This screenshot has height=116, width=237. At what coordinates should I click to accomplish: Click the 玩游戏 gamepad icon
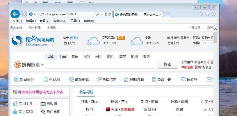pyautogui.click(x=183, y=79)
